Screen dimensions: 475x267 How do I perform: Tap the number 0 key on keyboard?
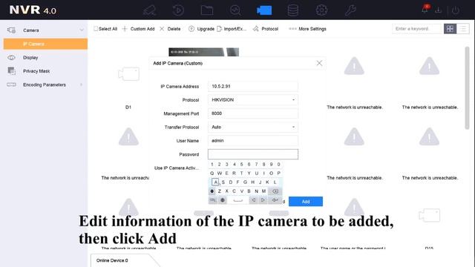point(279,165)
